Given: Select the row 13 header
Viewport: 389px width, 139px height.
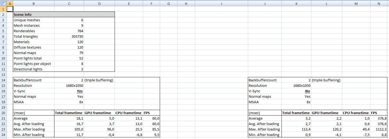Looking at the screenshot, I should point(3,75).
